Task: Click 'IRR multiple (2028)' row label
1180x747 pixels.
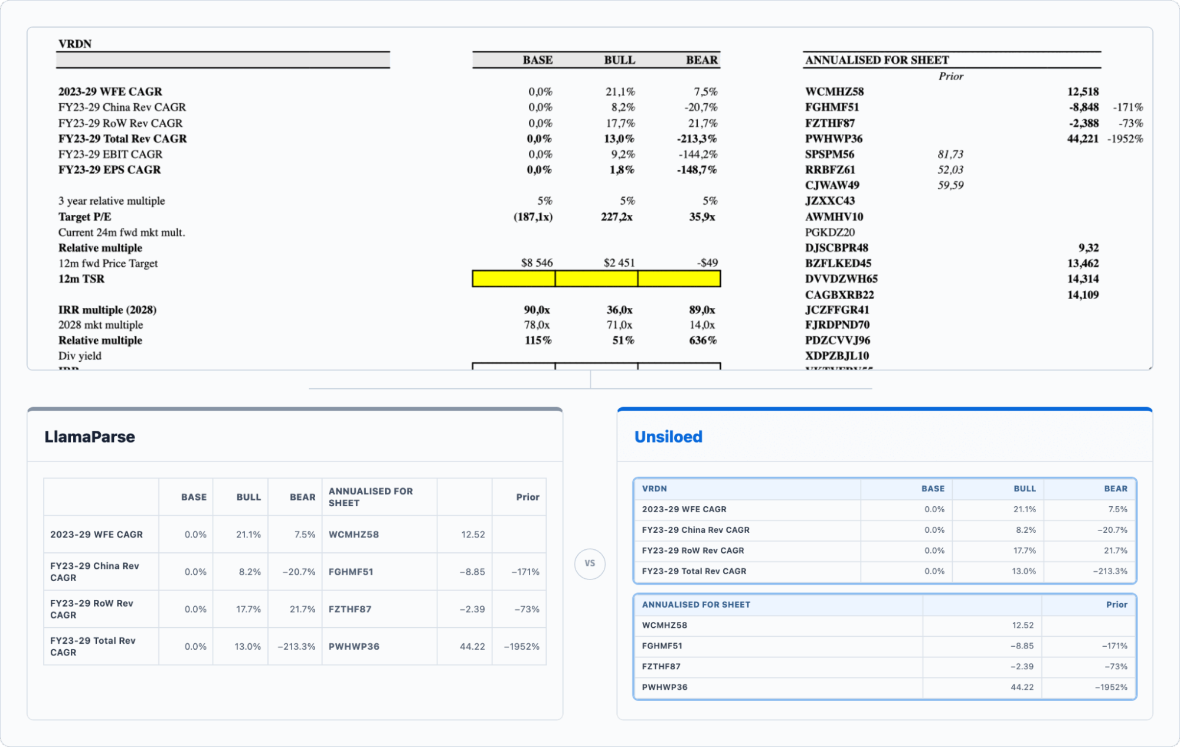Action: (x=107, y=309)
